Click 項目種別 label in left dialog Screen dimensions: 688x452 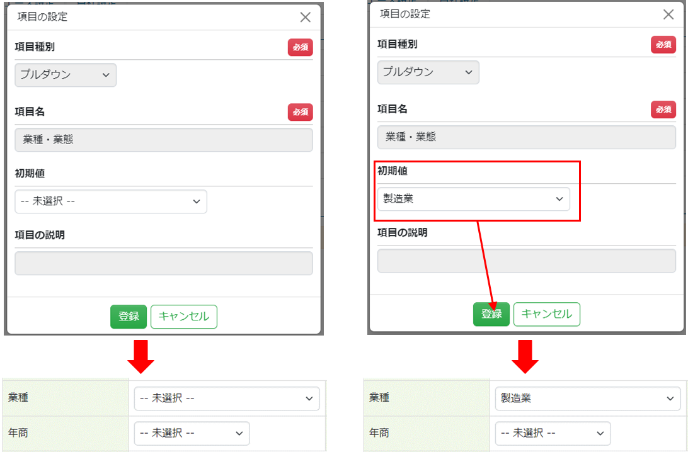pyautogui.click(x=35, y=47)
